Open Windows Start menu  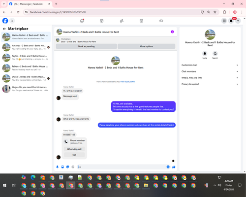(x=4, y=185)
